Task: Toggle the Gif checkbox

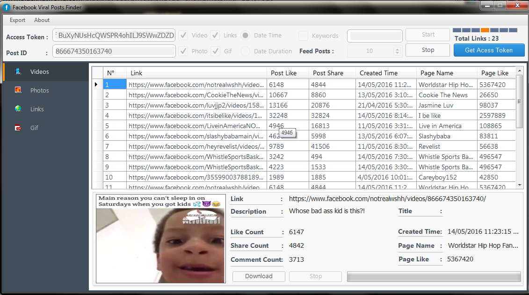Action: point(215,51)
